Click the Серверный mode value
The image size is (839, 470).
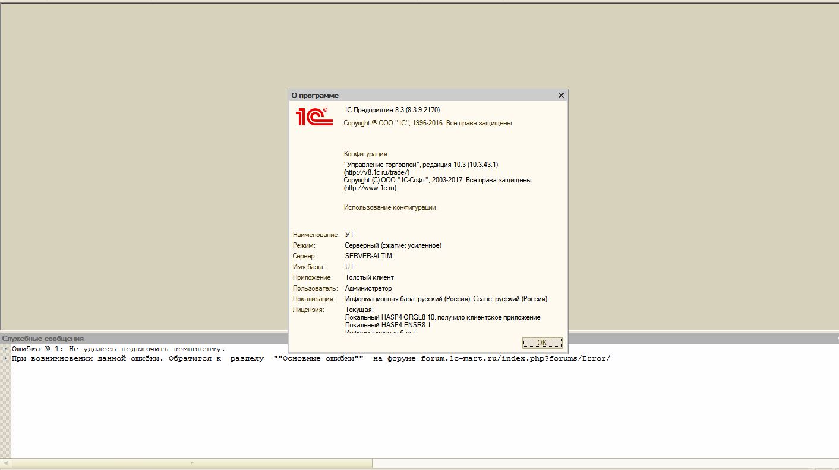[x=393, y=245]
